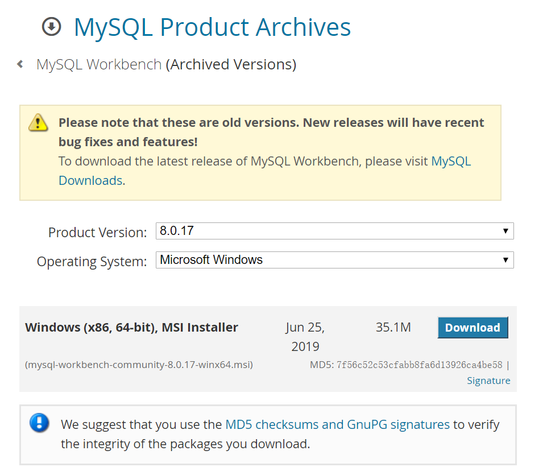Open the Product Version dropdown
The height and width of the screenshot is (467, 547).
(334, 231)
